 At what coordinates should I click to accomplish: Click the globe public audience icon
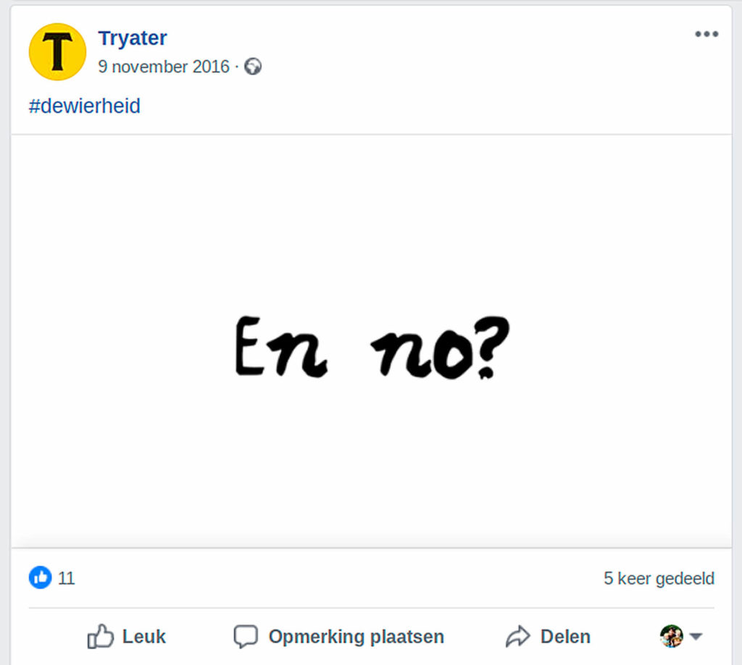pos(253,67)
